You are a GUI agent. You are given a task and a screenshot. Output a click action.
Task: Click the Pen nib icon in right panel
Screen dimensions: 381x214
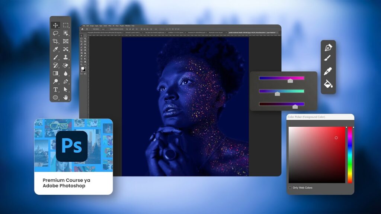click(328, 48)
